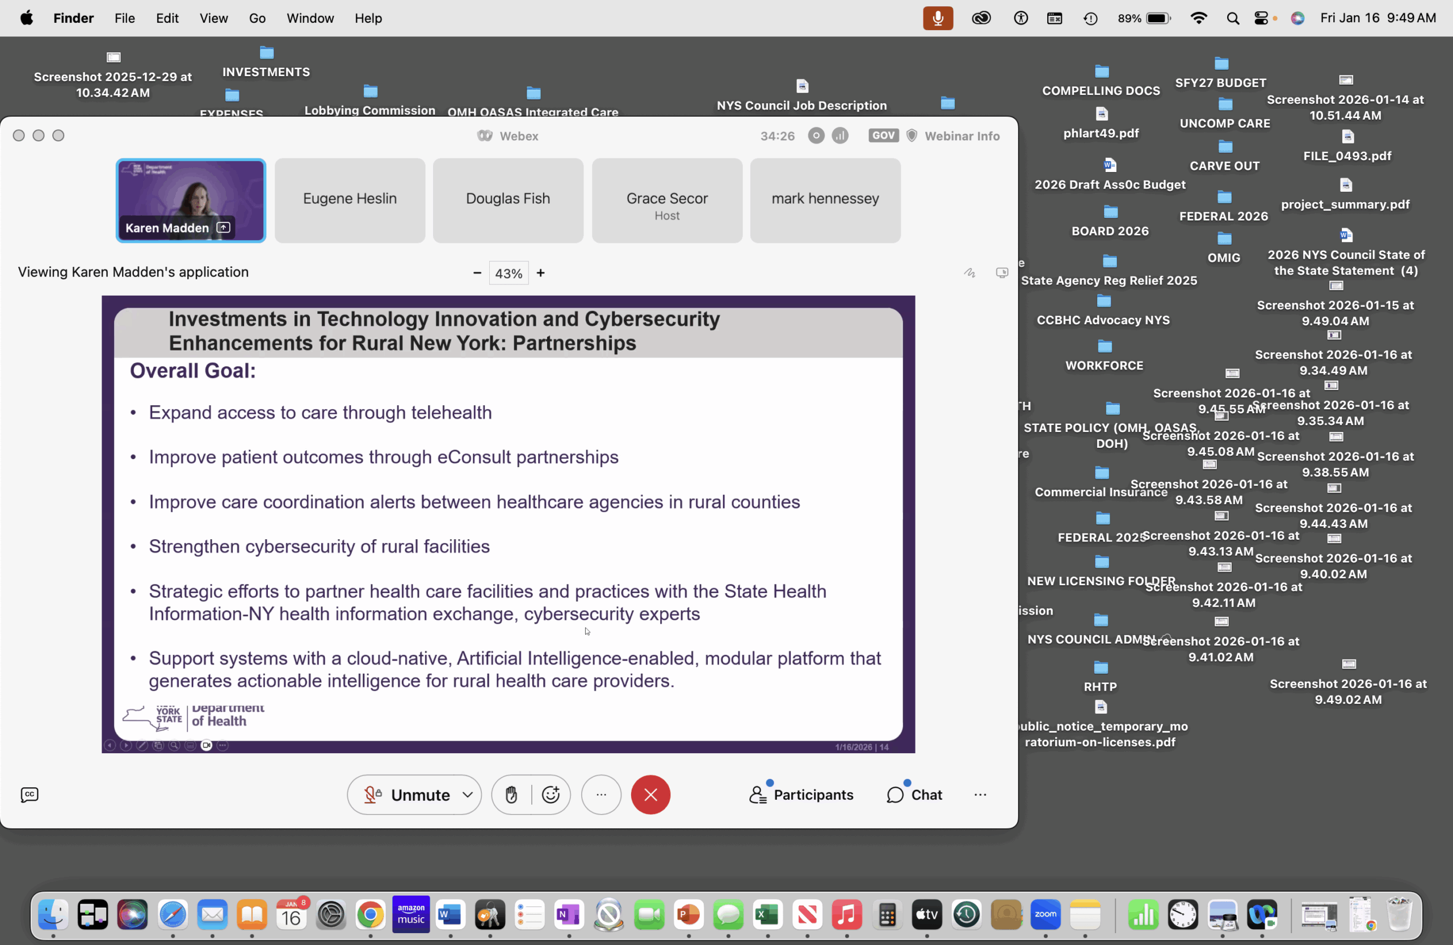Image resolution: width=1453 pixels, height=945 pixels.
Task: Toggle macOS microphone indicator in menu bar
Action: tap(938, 18)
